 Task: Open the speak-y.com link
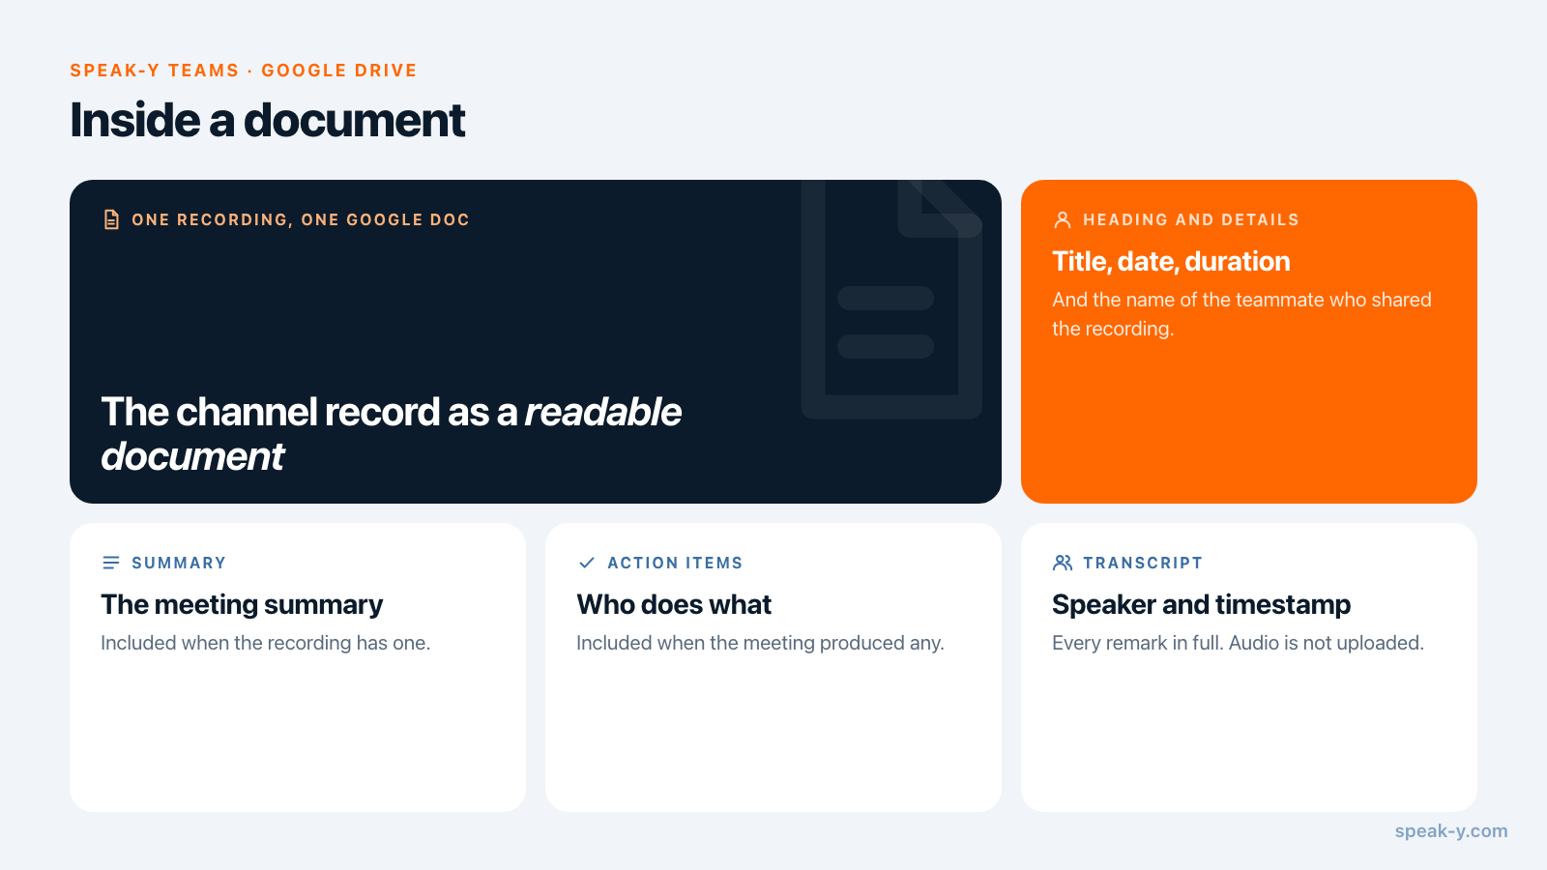1451,831
